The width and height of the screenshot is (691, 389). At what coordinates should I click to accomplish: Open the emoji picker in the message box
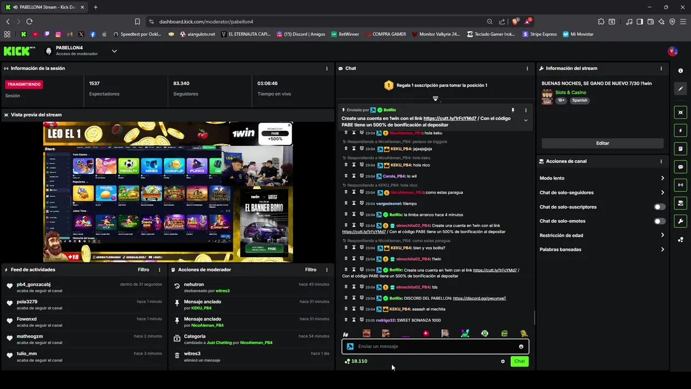(521, 346)
